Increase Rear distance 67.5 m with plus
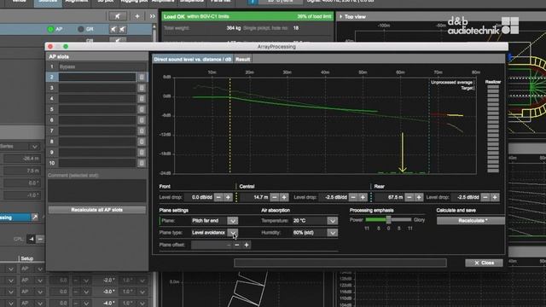This screenshot has width=546, height=307. click(419, 197)
